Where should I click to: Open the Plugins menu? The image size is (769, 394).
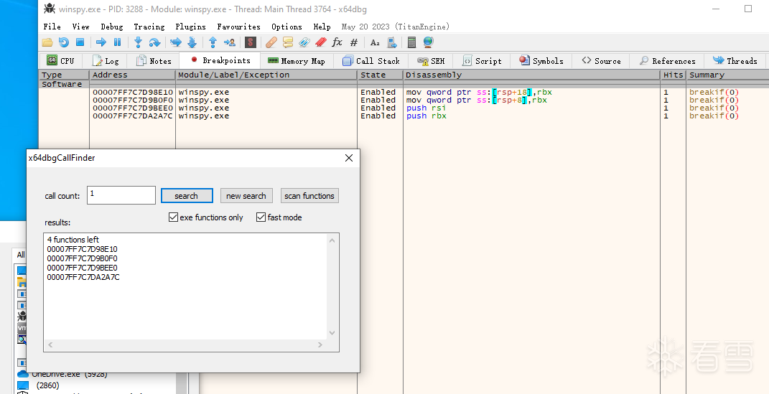pos(190,27)
